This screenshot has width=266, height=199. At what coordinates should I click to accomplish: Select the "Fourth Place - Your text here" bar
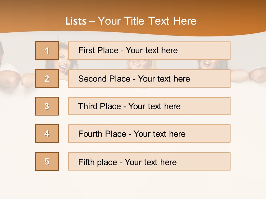point(149,133)
